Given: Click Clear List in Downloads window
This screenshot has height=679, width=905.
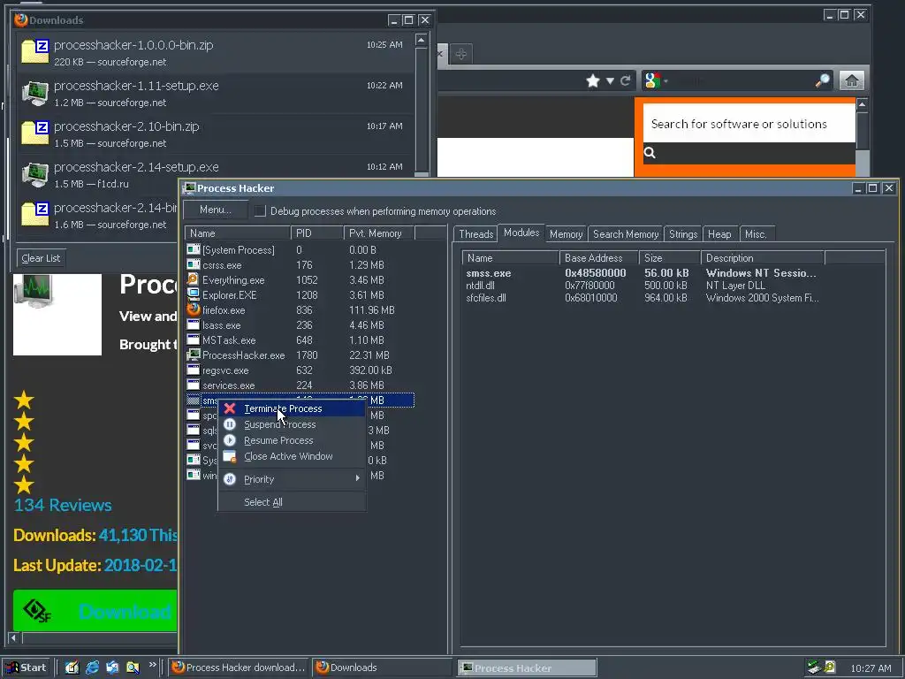Looking at the screenshot, I should (x=41, y=258).
